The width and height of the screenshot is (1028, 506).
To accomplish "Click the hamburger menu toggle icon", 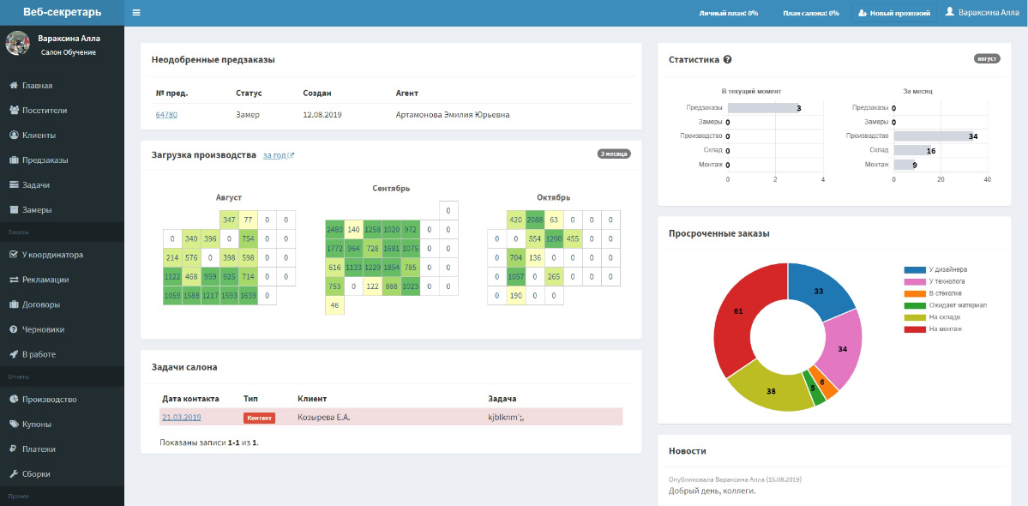I will 136,13.
